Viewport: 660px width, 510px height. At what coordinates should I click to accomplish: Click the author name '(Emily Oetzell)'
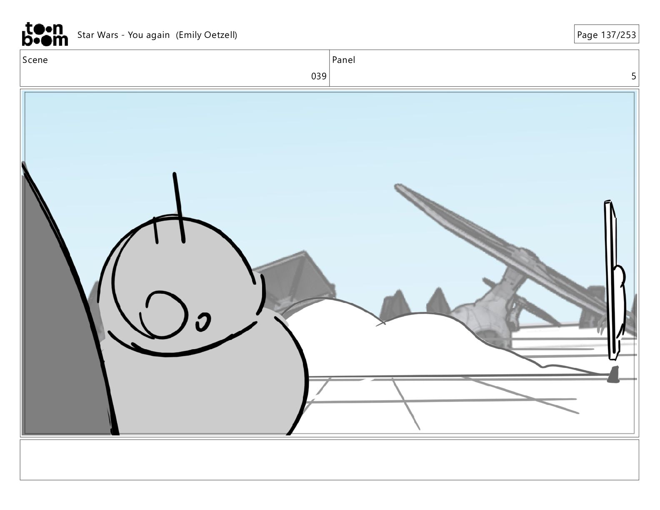click(x=206, y=35)
